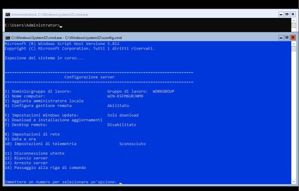This screenshot has height=191, width=299.
Task: Click 'Riavvio server' line
Action: click(x=26, y=158)
